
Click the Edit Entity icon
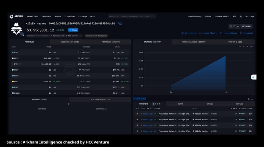(182, 33)
